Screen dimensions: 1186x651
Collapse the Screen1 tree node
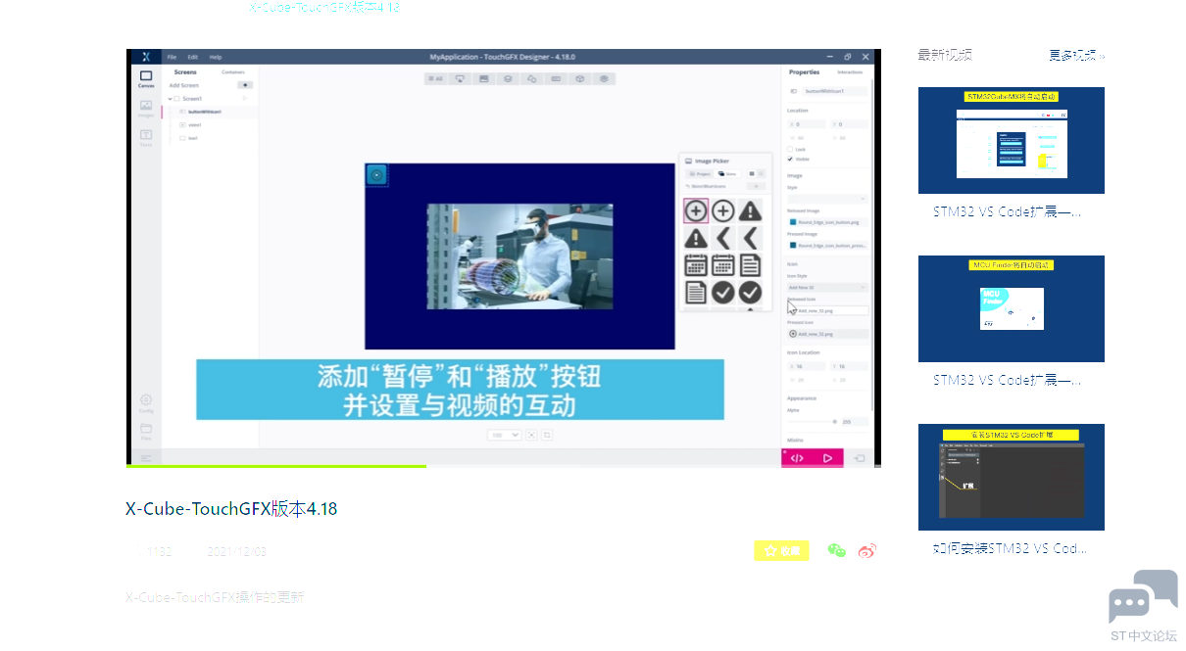pos(170,99)
